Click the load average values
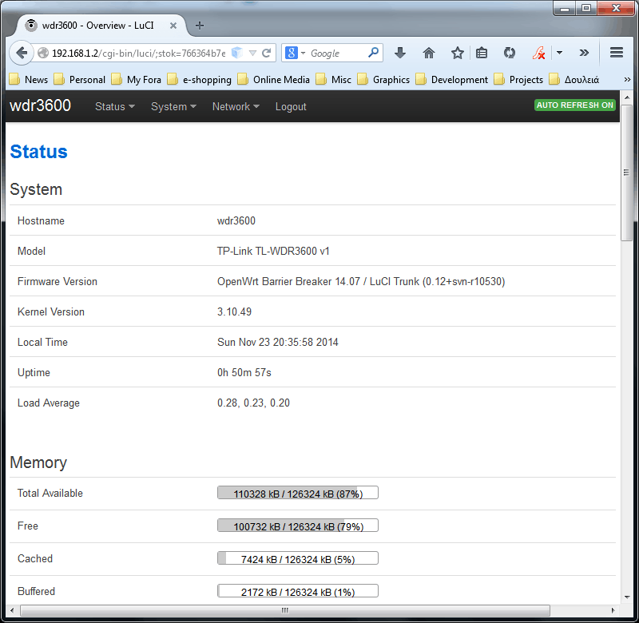Screen dimensions: 639x623 [253, 403]
